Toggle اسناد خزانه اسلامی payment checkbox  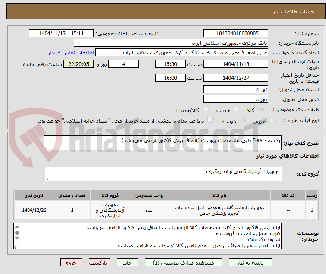tap(210, 120)
